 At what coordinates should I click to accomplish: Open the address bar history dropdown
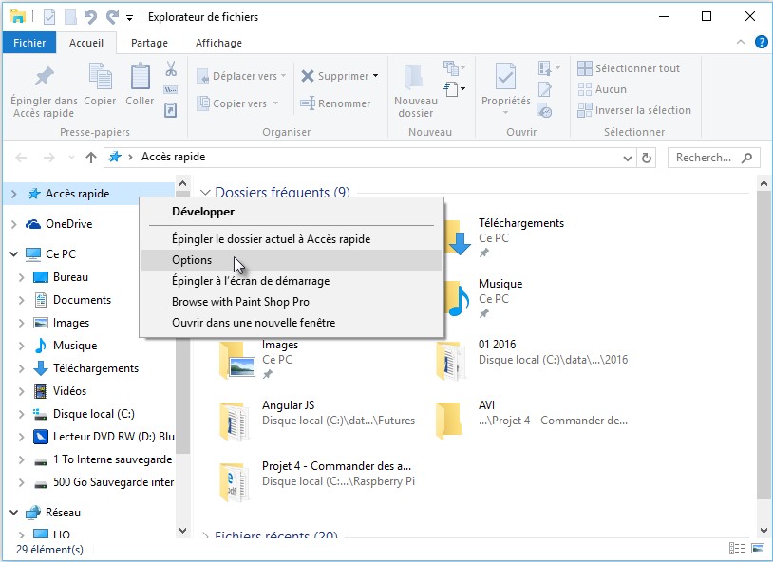(x=627, y=158)
